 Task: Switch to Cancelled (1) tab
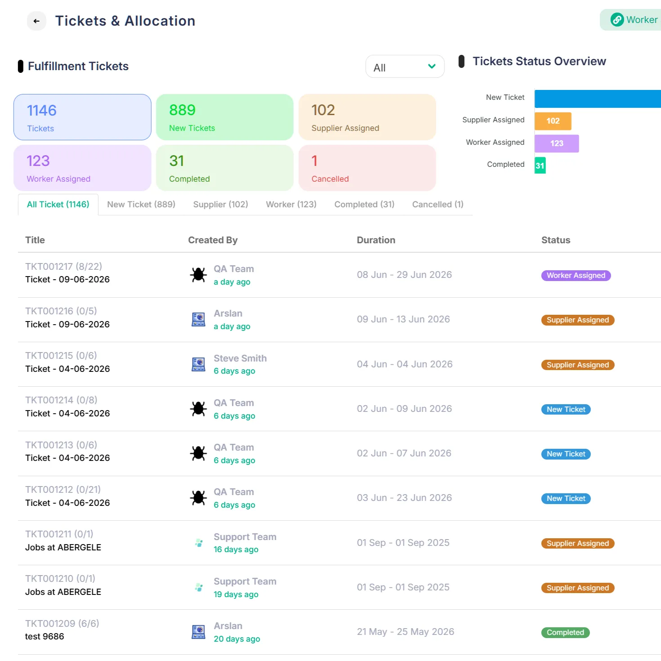click(438, 205)
